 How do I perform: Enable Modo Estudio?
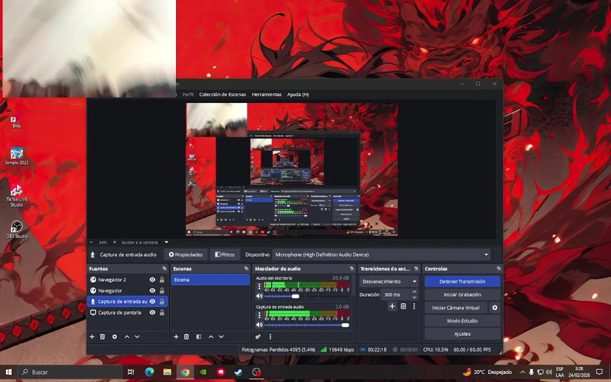point(462,321)
